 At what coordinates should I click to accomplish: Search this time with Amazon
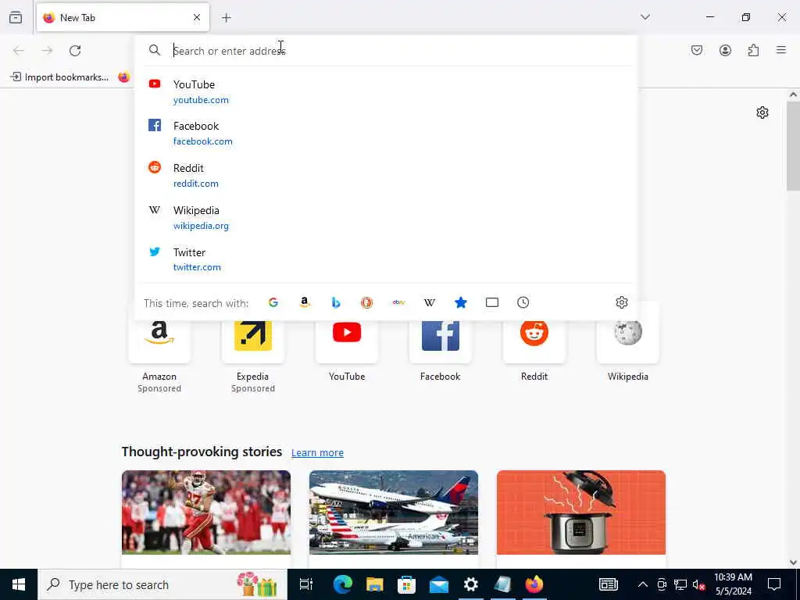305,302
